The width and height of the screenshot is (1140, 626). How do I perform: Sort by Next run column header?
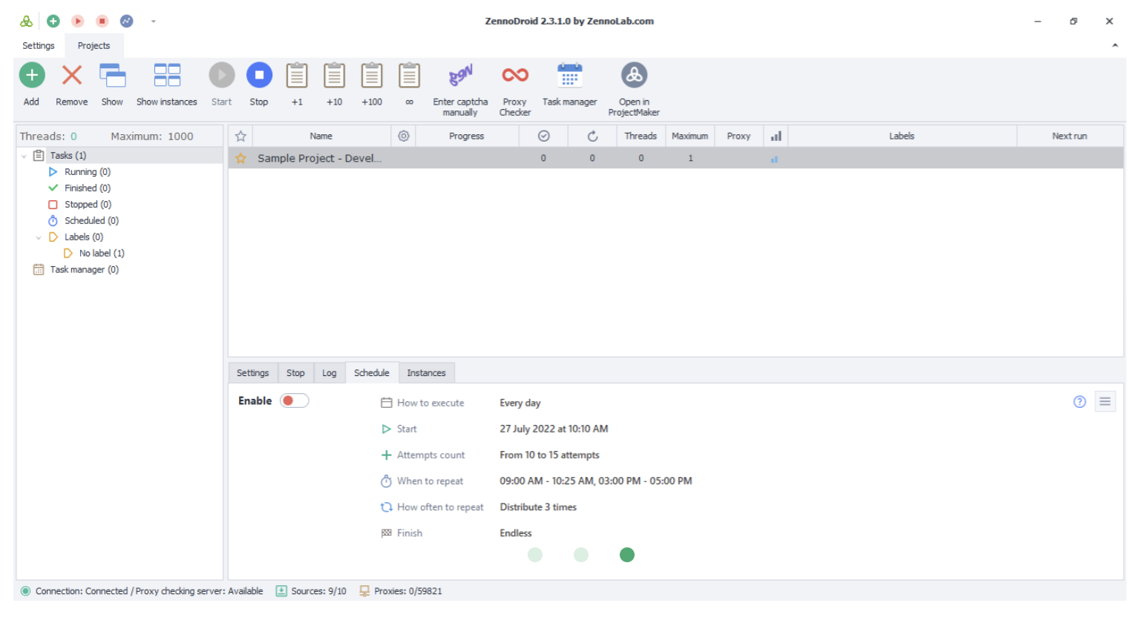(1069, 136)
